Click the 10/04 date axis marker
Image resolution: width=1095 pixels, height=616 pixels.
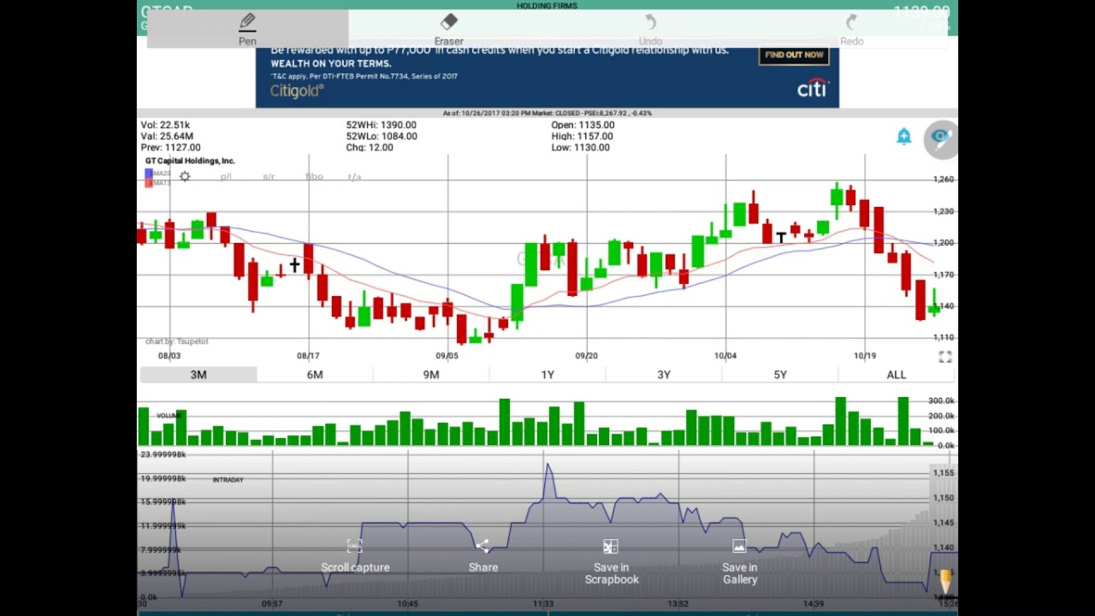tap(725, 356)
